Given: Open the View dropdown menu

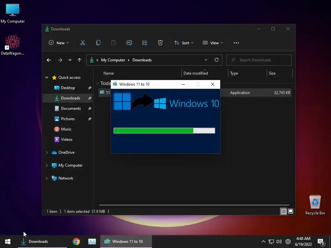Looking at the screenshot, I should click(213, 43).
